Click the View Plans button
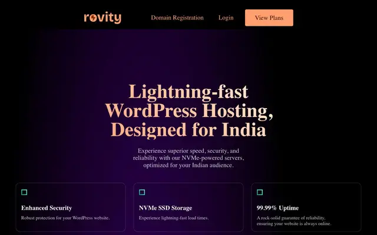377x235 pixels. tap(269, 18)
